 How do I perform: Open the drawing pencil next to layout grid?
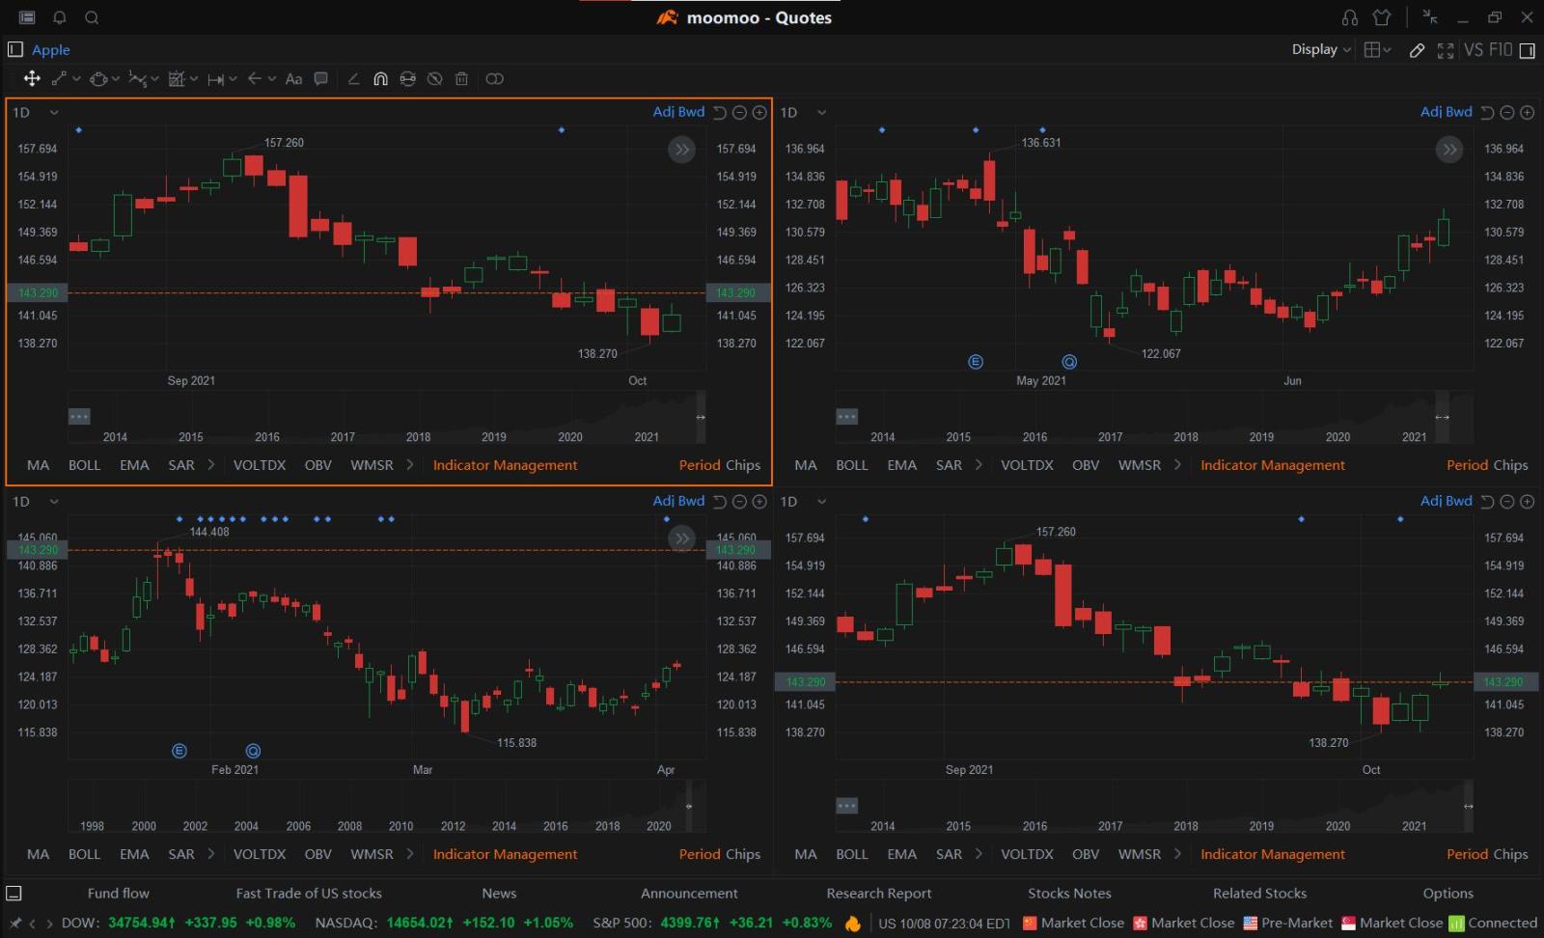coord(1417,50)
